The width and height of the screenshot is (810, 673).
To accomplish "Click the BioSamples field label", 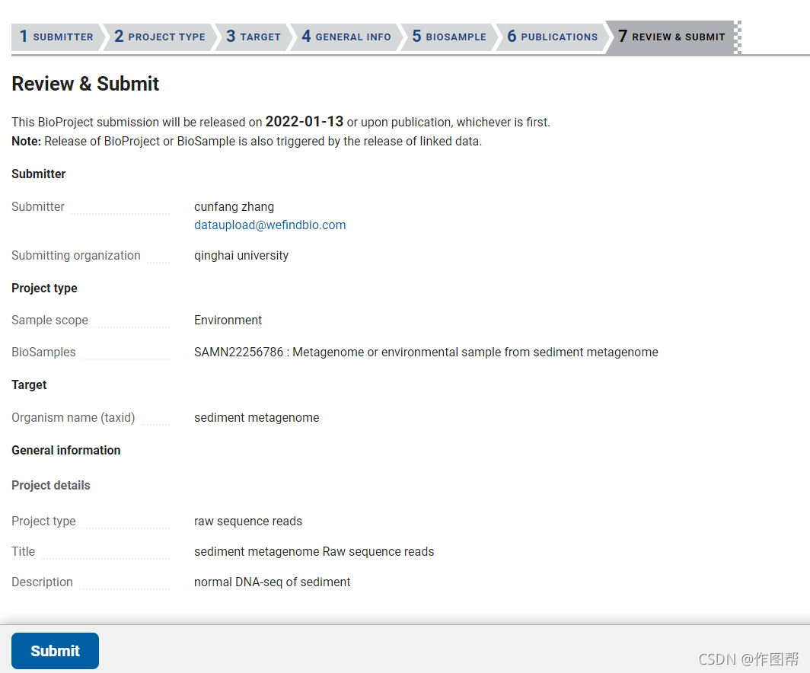I will pyautogui.click(x=43, y=352).
